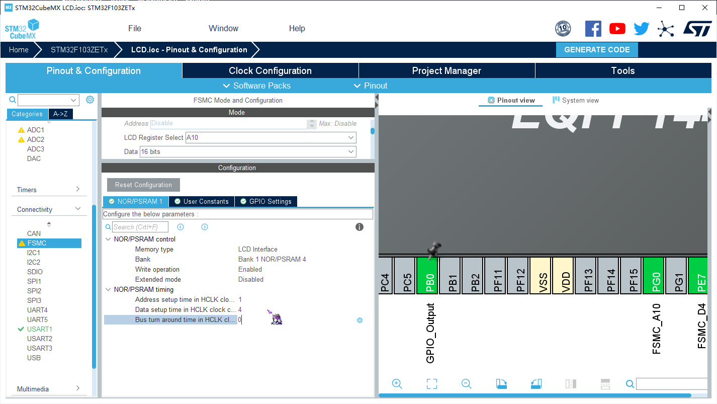Click the pinout horizontal scrollbar
This screenshot has height=404, width=717.
click(x=535, y=396)
